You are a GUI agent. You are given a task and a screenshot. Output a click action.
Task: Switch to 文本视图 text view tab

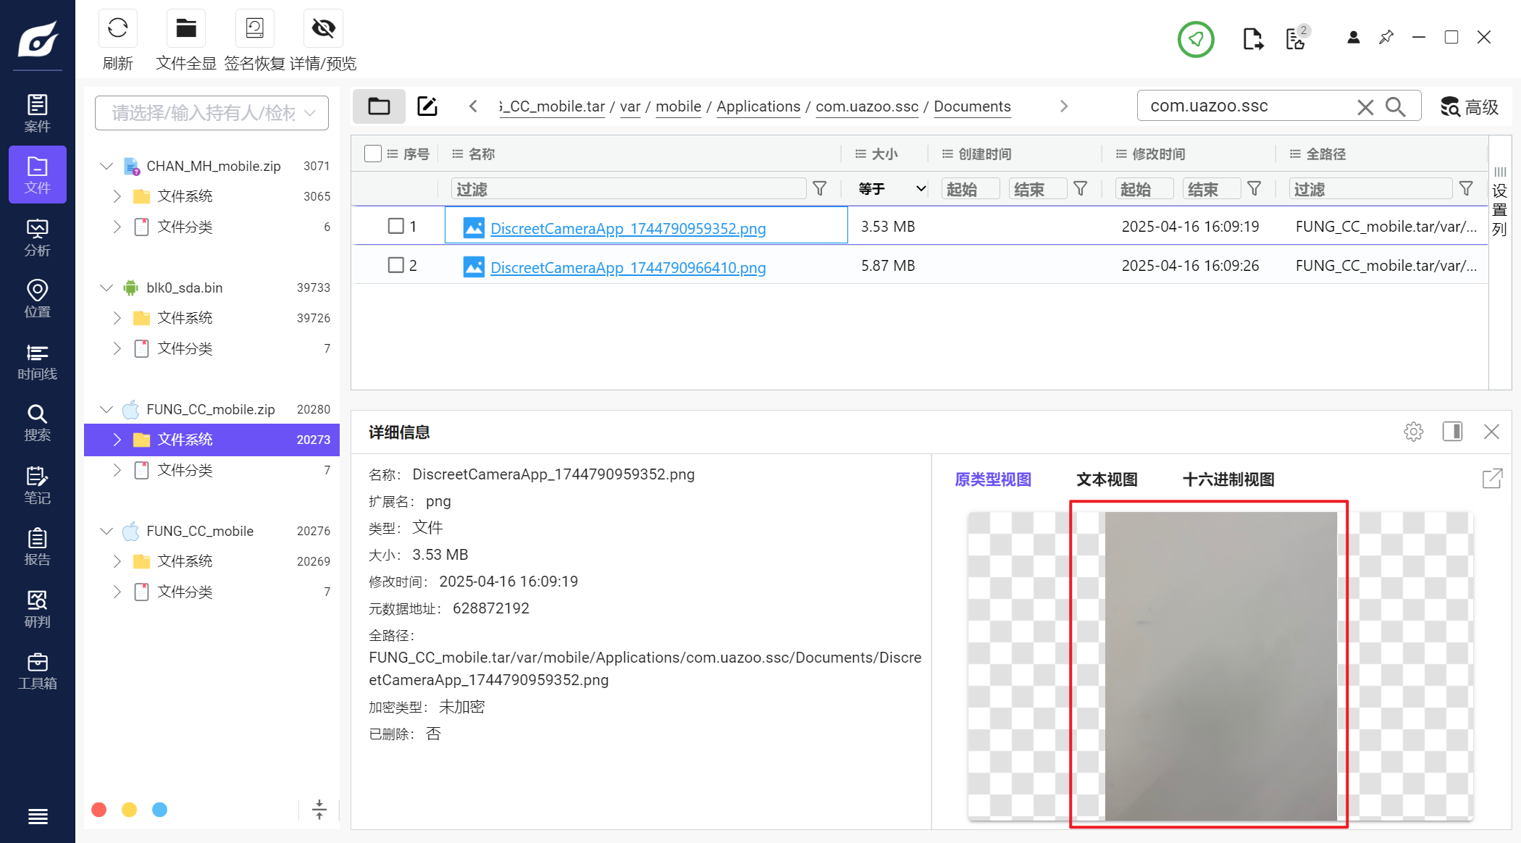1107,479
